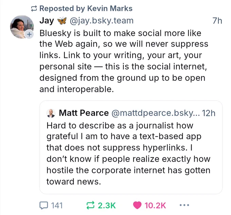
Task: Click the butterfly icon next to Jay
Action: (x=62, y=21)
